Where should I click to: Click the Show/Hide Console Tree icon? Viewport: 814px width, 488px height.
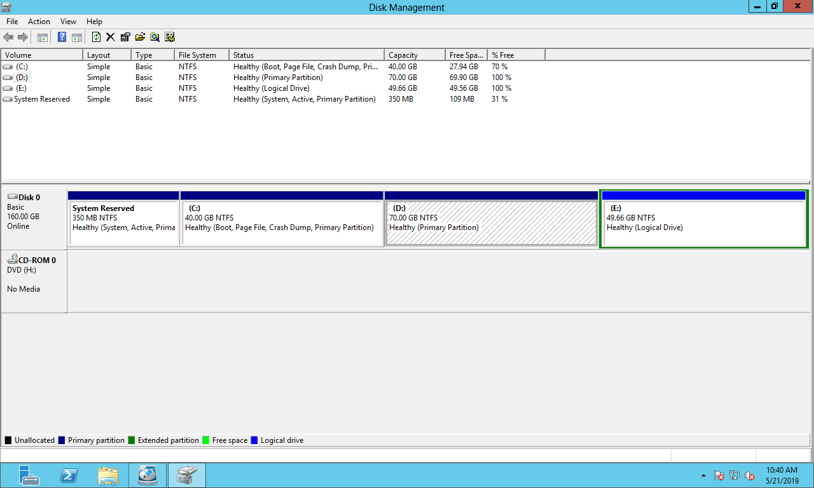43,37
